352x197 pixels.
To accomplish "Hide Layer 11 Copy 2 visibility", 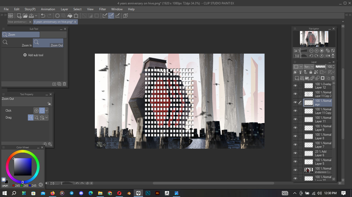I will tap(295, 94).
